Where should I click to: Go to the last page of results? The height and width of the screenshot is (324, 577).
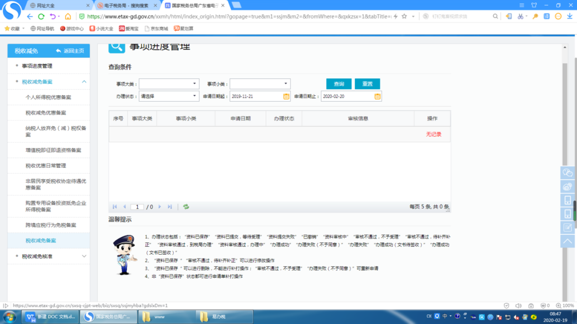(170, 207)
